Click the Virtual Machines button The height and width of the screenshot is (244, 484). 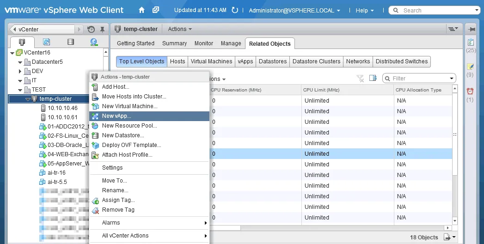click(211, 61)
